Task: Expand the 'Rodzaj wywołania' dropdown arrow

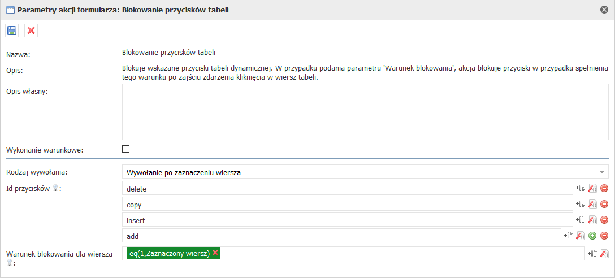Action: 602,172
